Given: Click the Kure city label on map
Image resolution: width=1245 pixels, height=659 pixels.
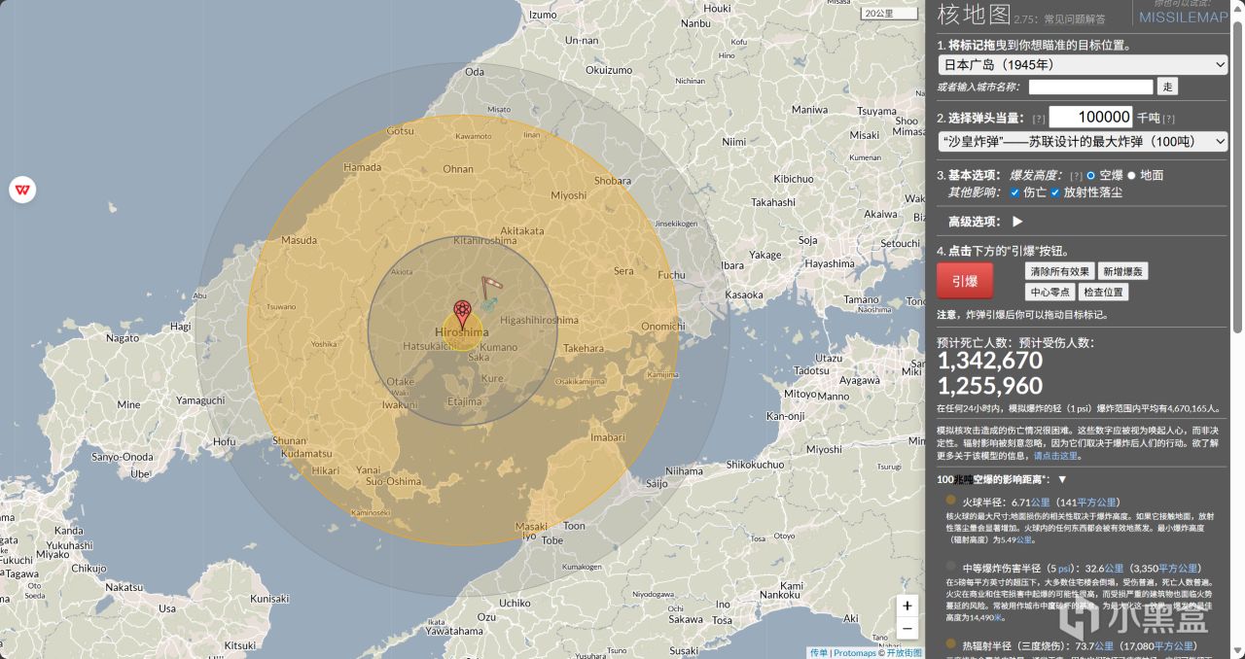Looking at the screenshot, I should coord(492,378).
